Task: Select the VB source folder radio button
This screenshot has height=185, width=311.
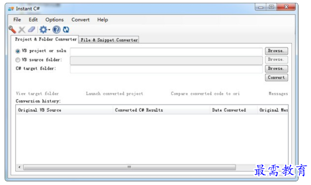Action: point(18,59)
